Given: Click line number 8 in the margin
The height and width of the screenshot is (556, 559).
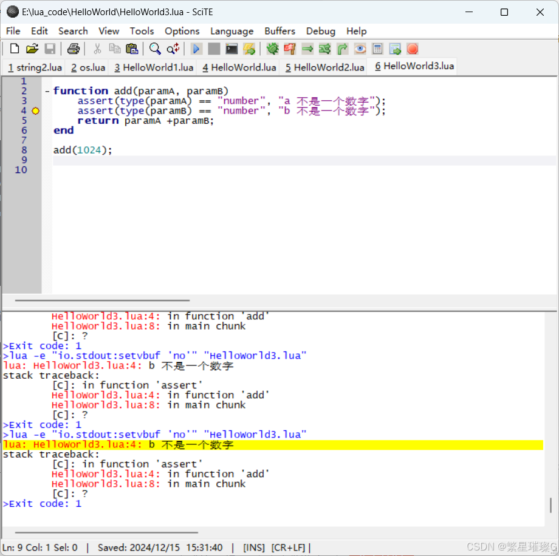Looking at the screenshot, I should [24, 151].
